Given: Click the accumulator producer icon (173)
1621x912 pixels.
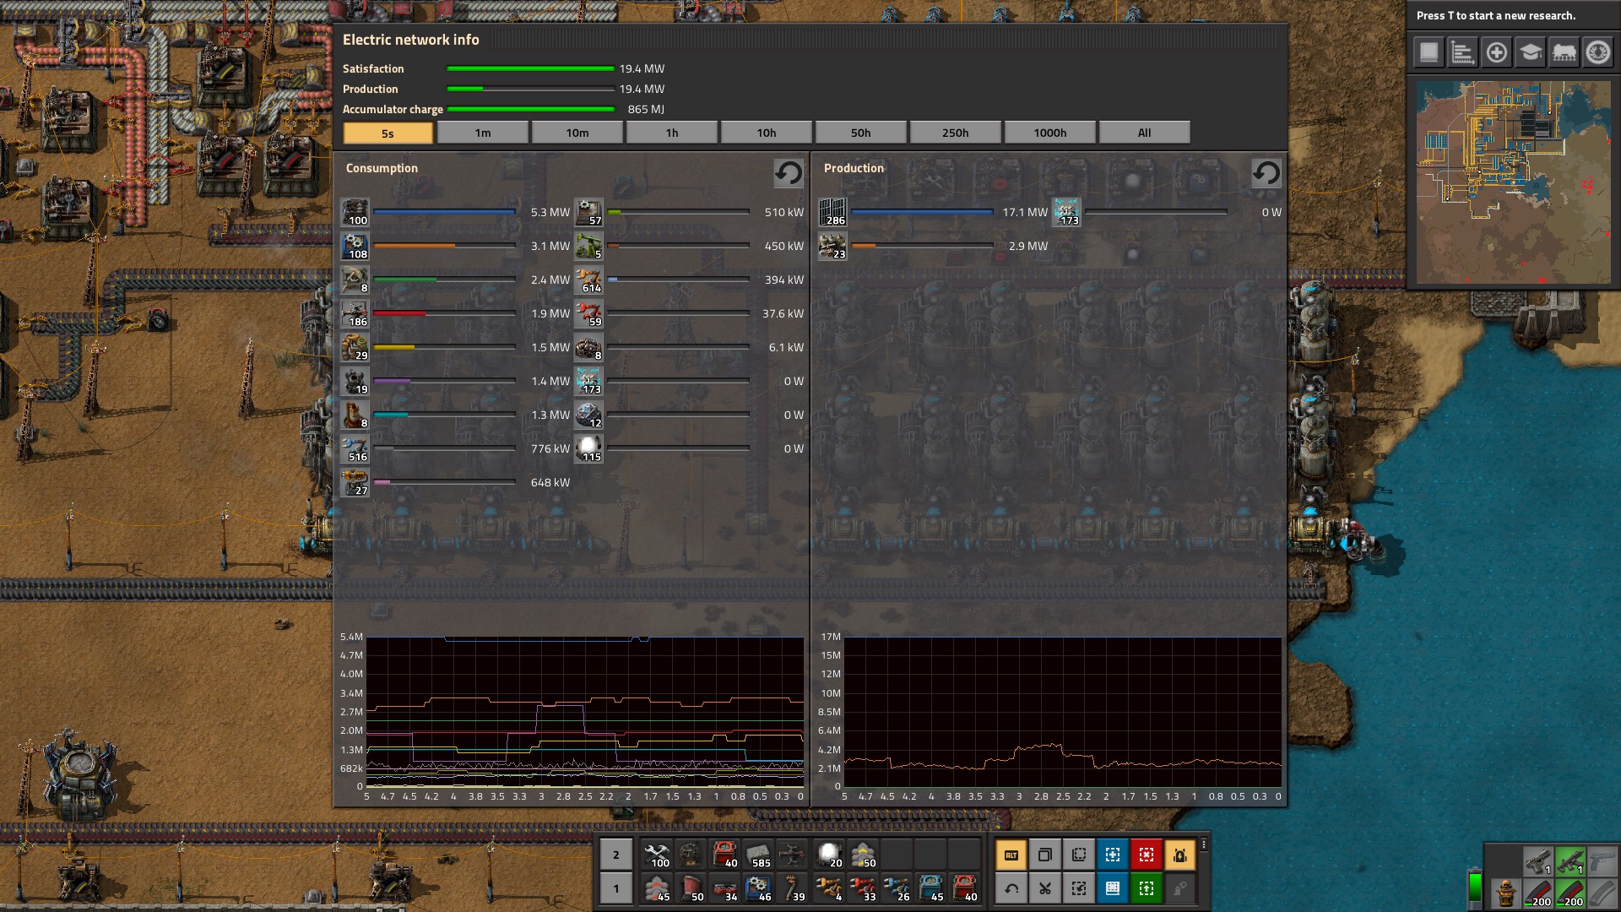Looking at the screenshot, I should click(1066, 212).
